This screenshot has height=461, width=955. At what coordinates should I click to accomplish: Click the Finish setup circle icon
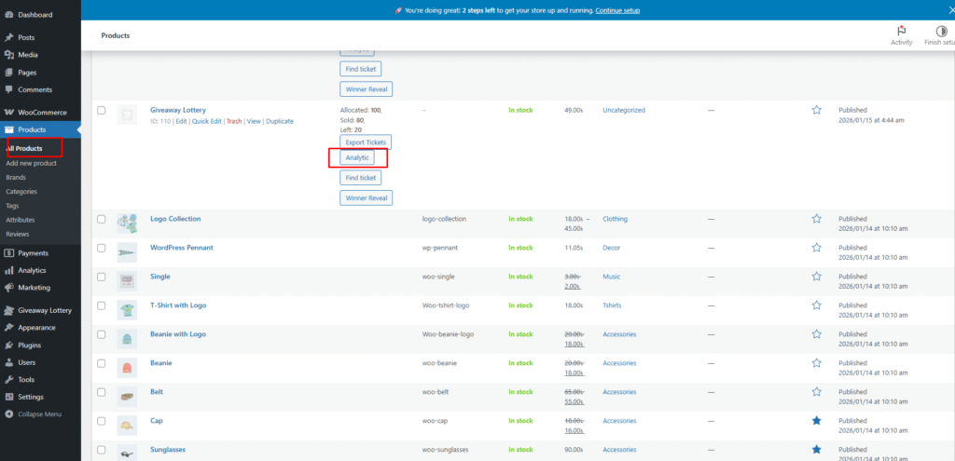pyautogui.click(x=941, y=31)
